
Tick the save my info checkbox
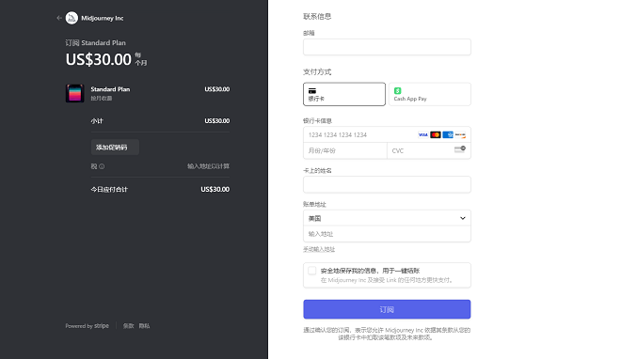(312, 271)
